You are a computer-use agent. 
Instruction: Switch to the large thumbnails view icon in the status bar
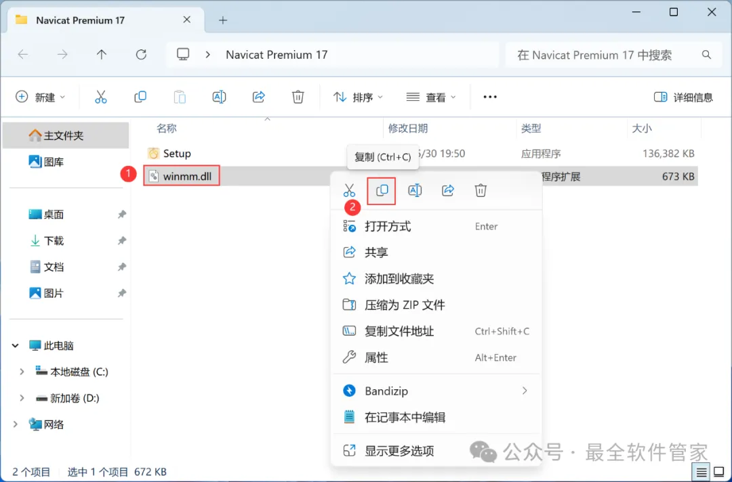click(x=719, y=473)
